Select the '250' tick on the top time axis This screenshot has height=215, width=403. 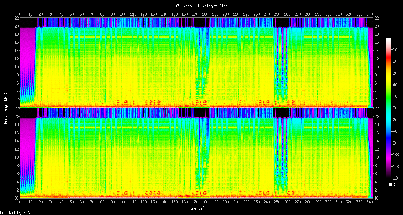tap(277, 14)
